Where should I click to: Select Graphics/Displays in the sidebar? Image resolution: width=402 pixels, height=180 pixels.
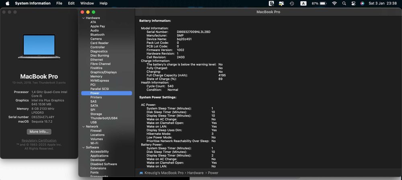[x=103, y=72]
